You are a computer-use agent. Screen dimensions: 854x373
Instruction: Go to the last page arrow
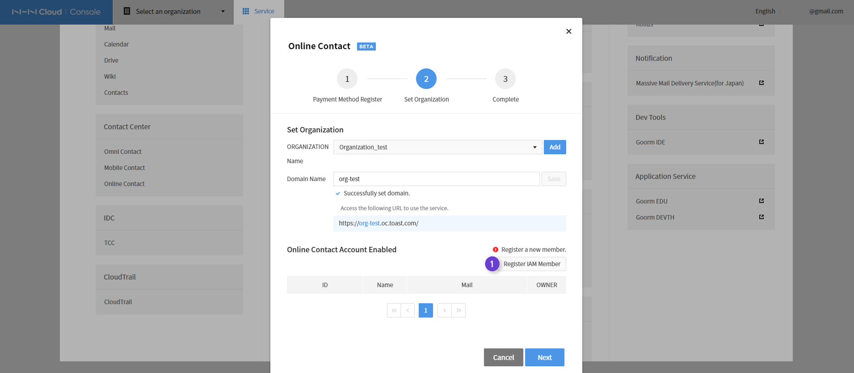point(459,310)
